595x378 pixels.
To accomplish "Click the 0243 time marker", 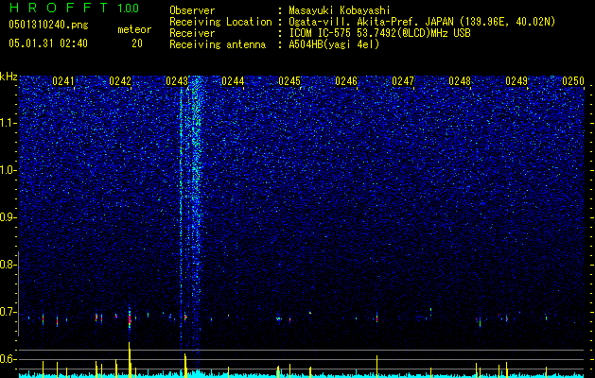I will pos(177,81).
